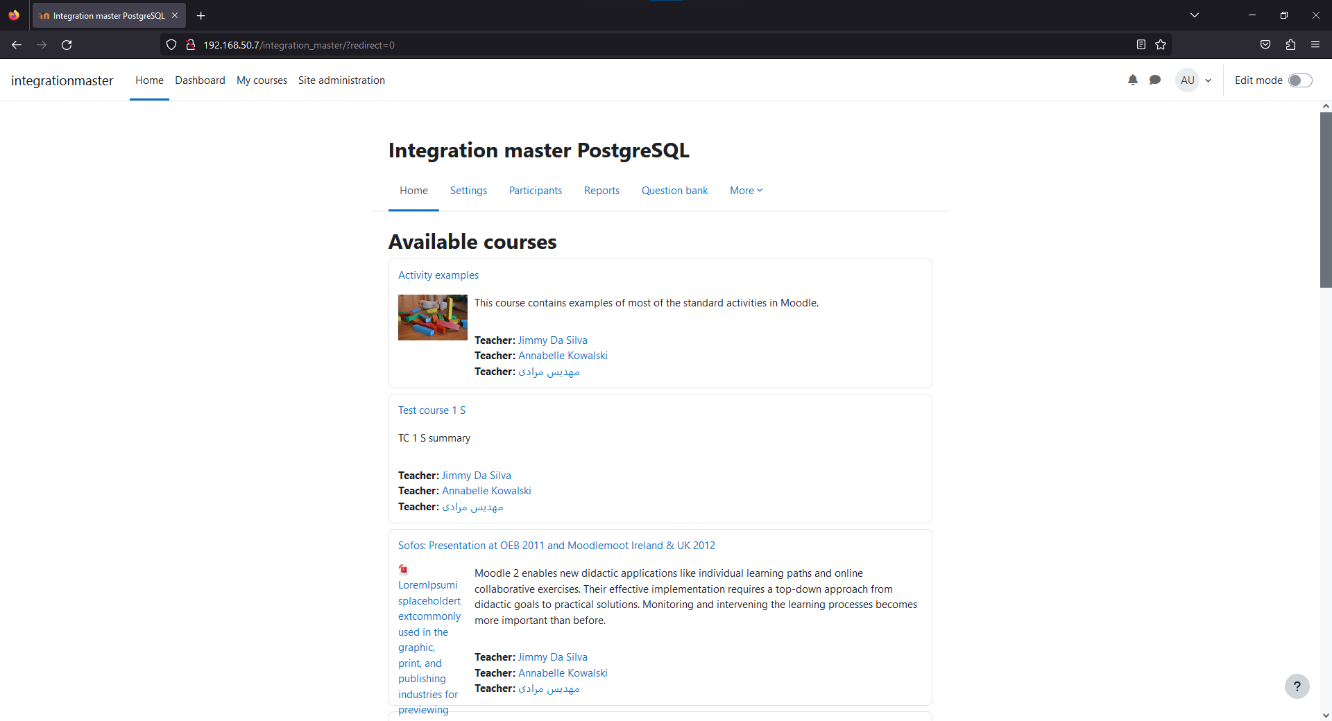This screenshot has width=1332, height=721.
Task: Click the Available courses heading
Action: (472, 242)
